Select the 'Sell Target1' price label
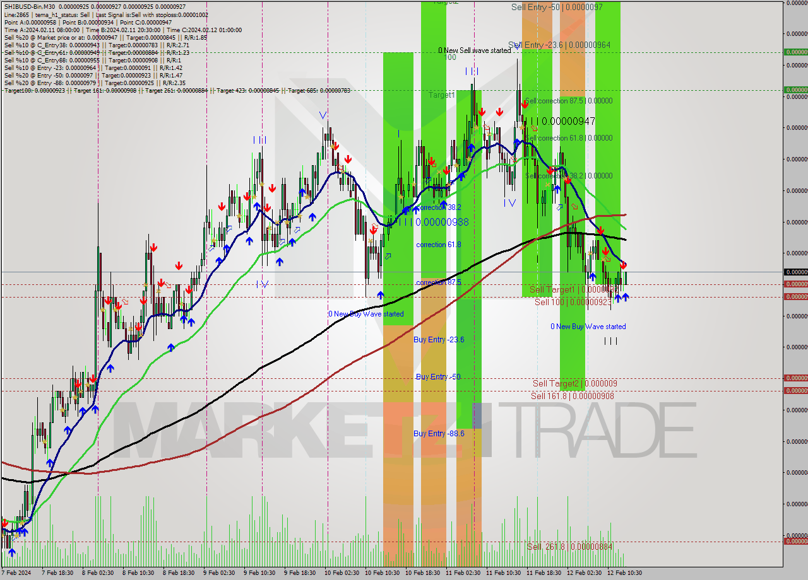 (573, 290)
